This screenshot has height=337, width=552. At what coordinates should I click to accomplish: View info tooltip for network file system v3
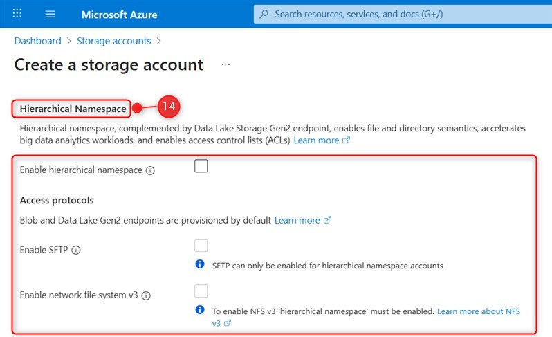click(x=146, y=295)
